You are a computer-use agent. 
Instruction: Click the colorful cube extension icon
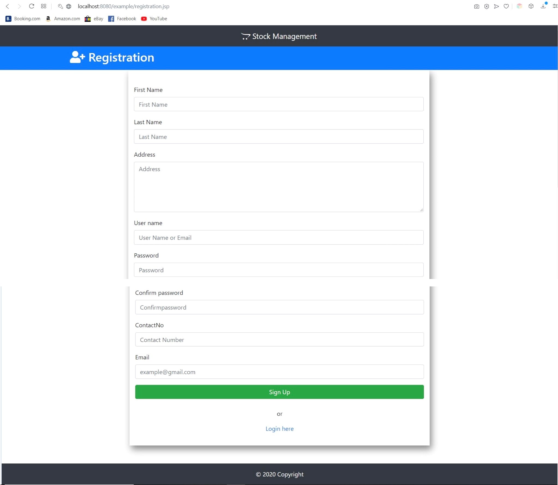519,6
